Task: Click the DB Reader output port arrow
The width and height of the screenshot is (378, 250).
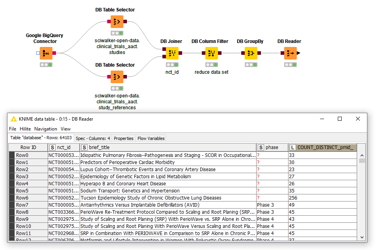Action: tap(298, 53)
